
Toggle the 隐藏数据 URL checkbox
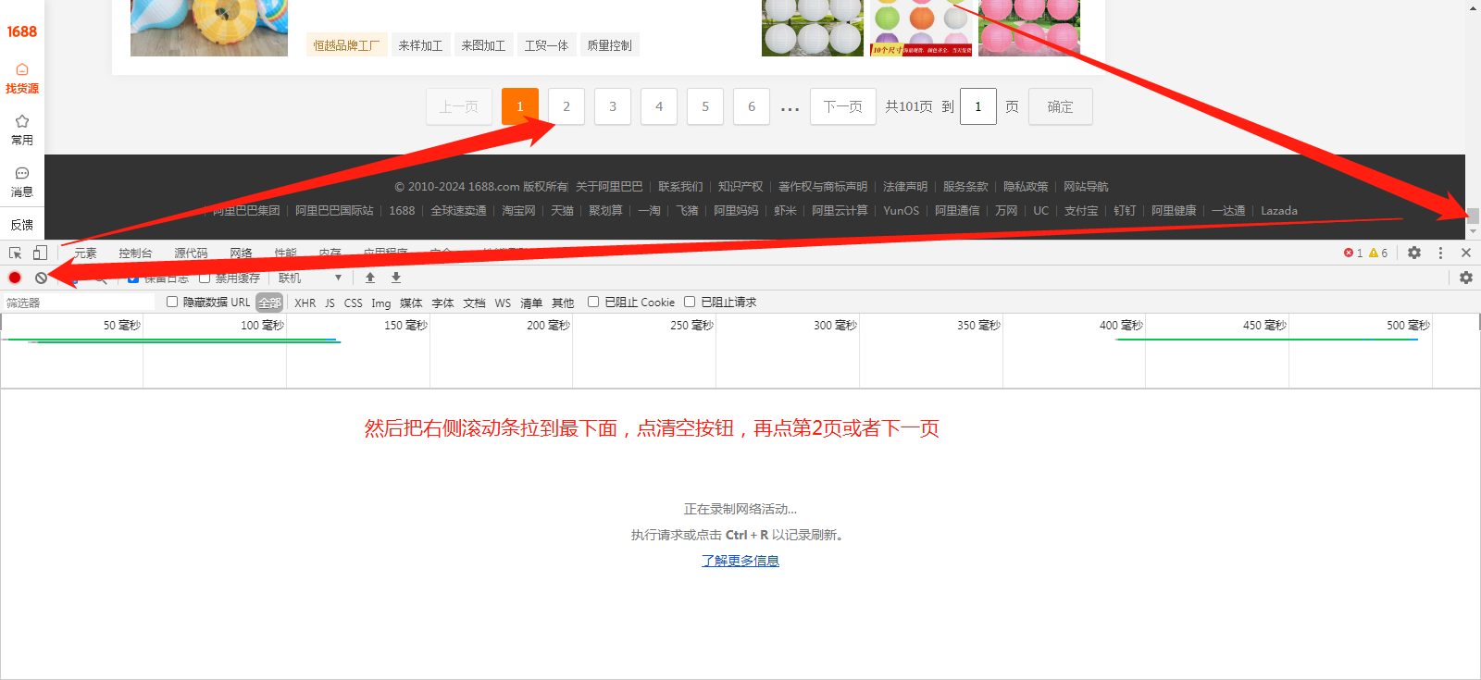[172, 302]
